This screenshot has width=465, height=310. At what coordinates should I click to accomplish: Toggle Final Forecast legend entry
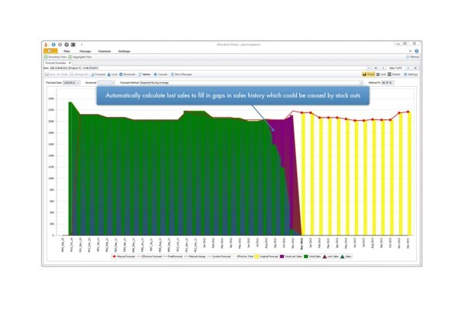[x=173, y=257]
